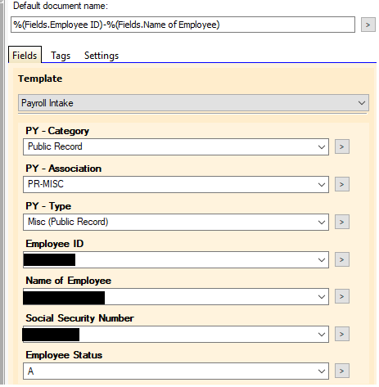Switch to the Settings tab

pos(102,56)
